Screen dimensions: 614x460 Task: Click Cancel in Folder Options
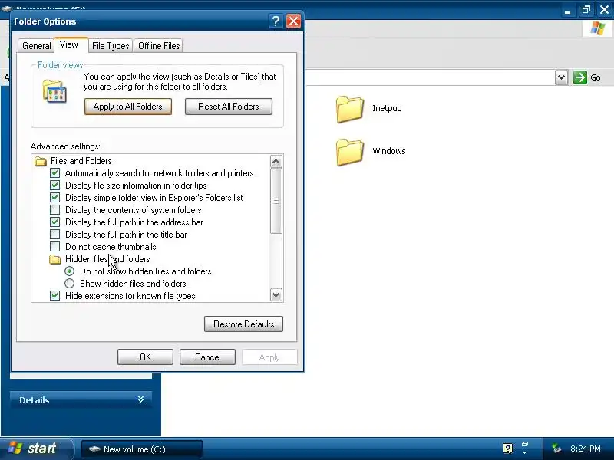[207, 356]
